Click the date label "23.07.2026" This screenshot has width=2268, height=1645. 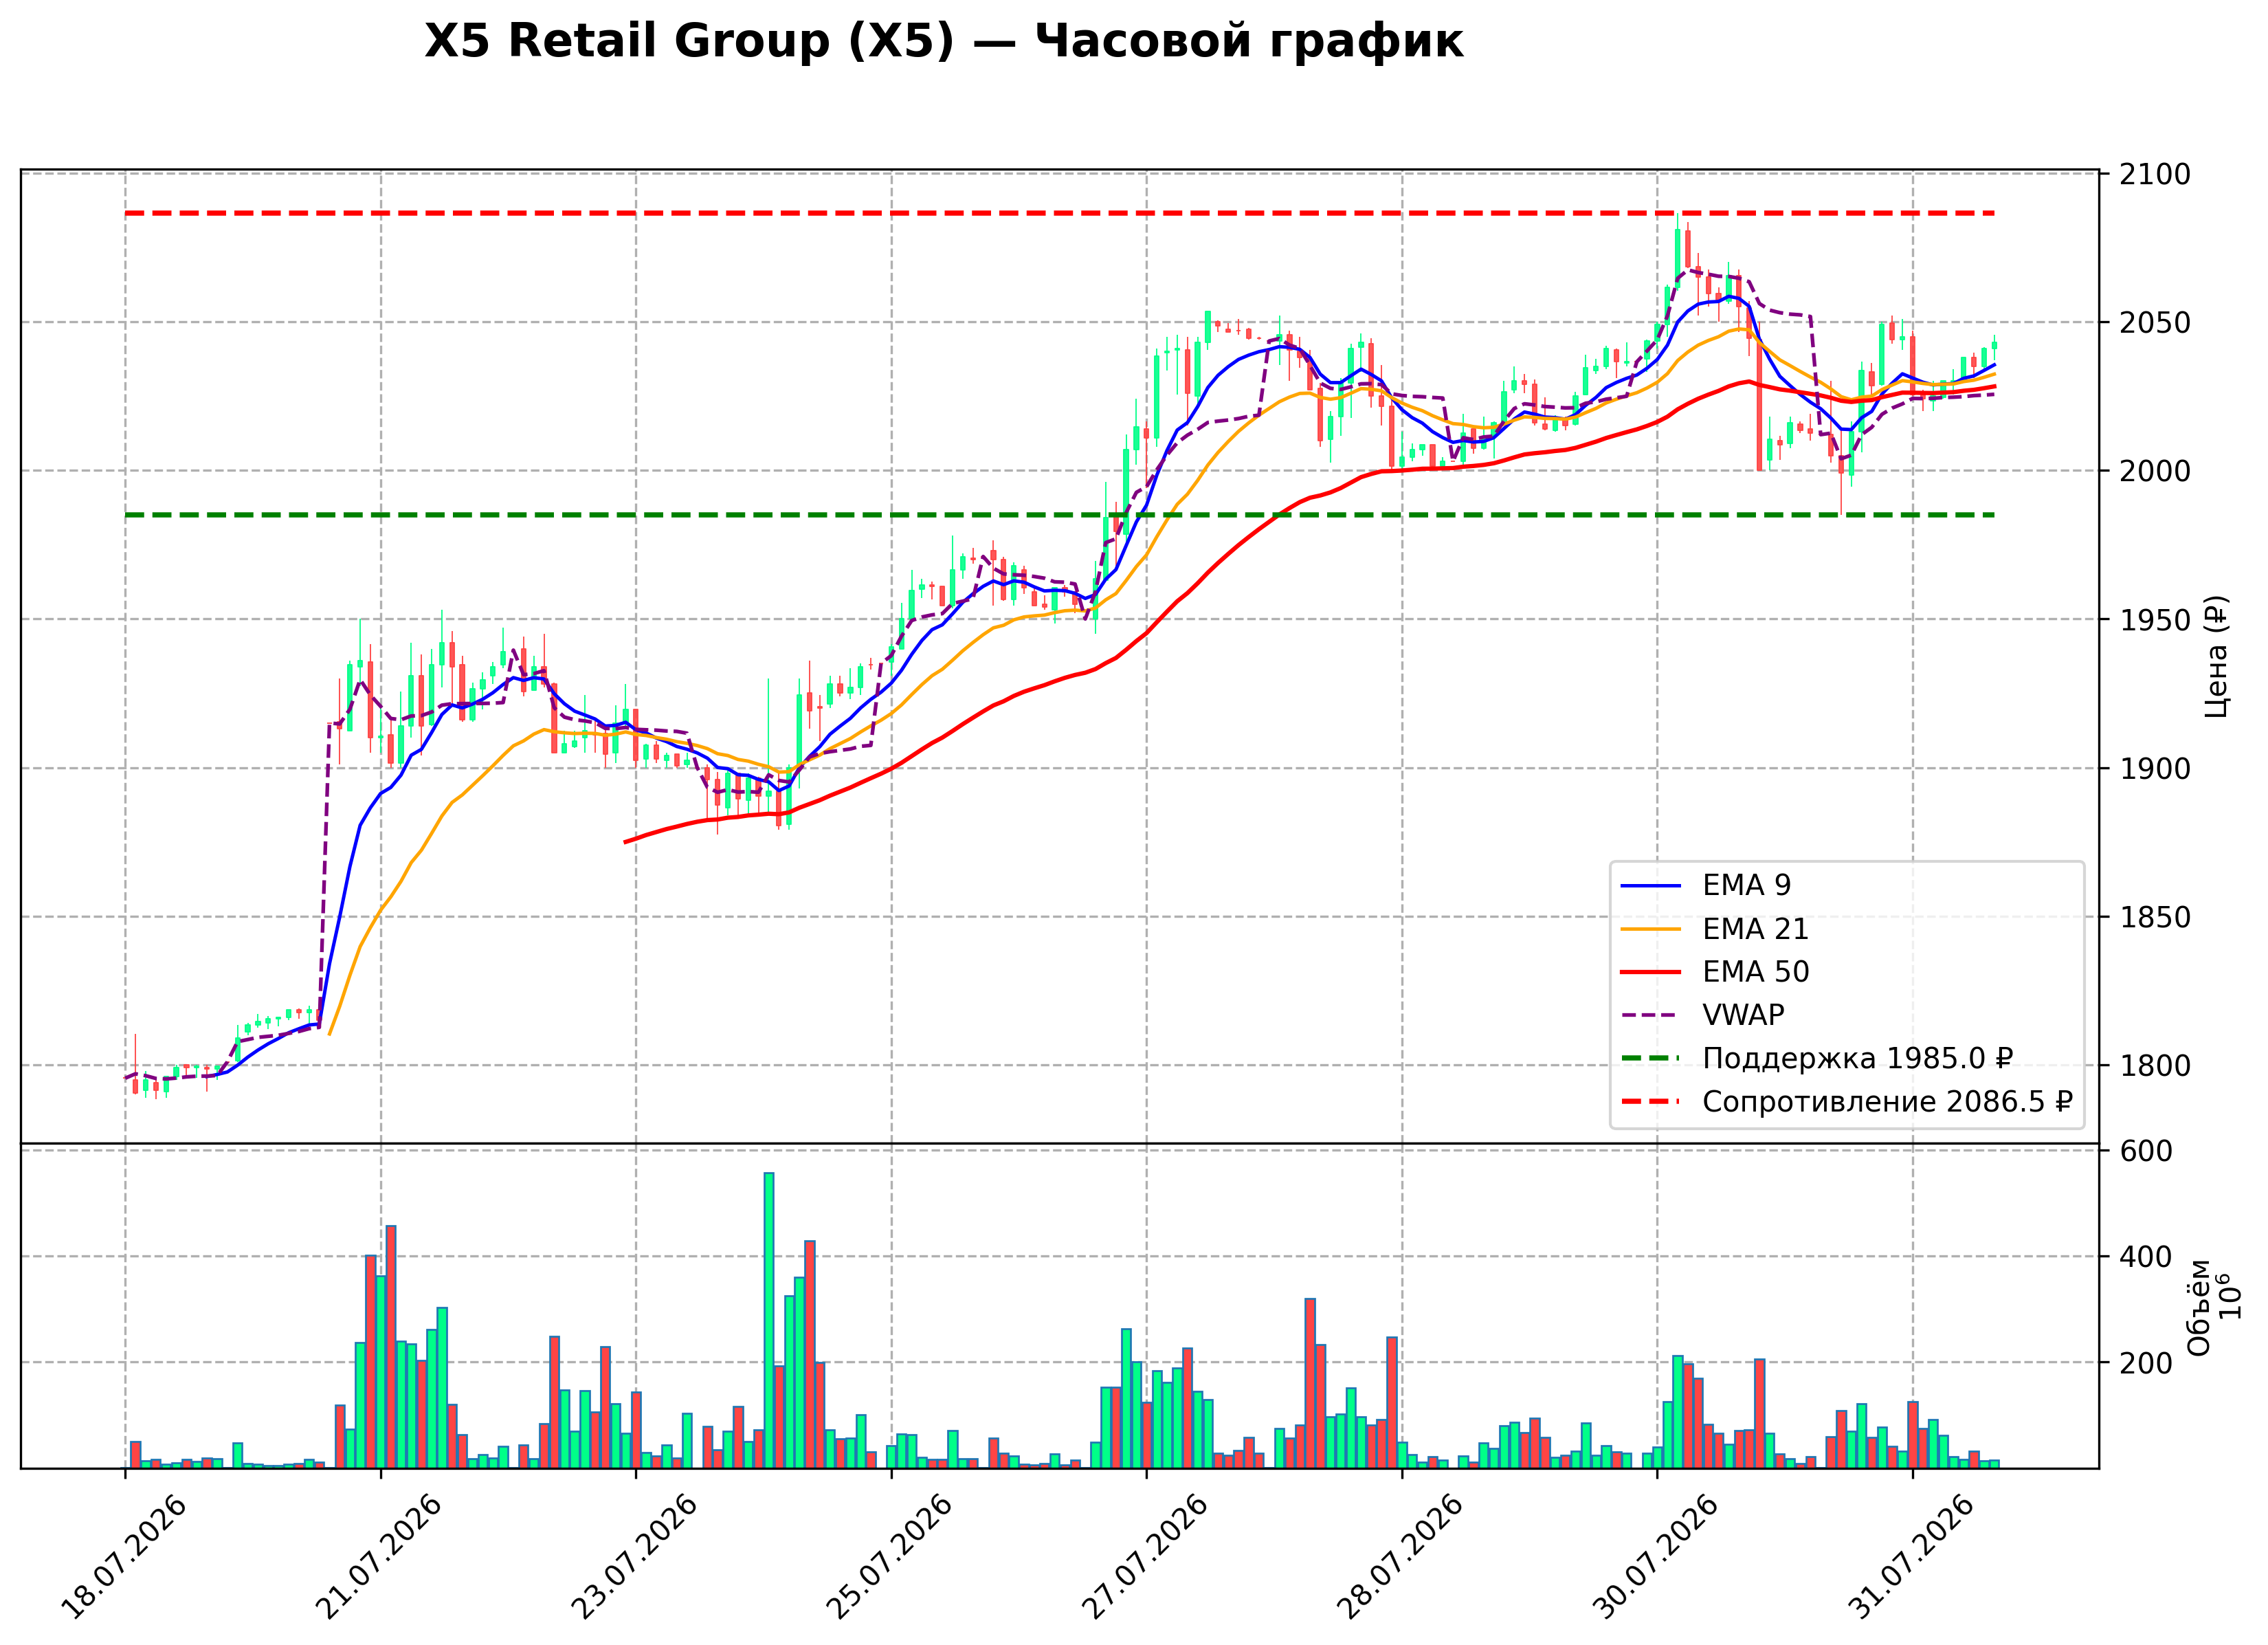(635, 1557)
